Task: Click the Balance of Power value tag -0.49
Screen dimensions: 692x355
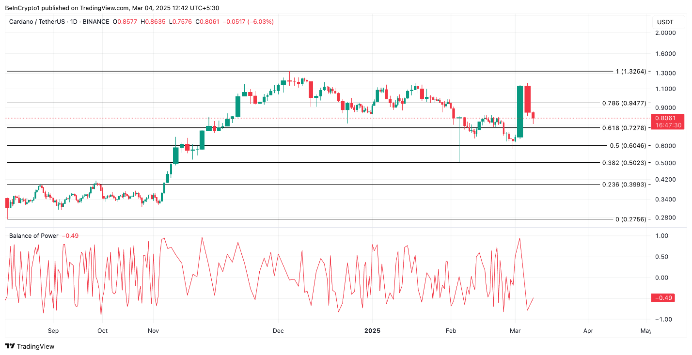Action: 663,298
